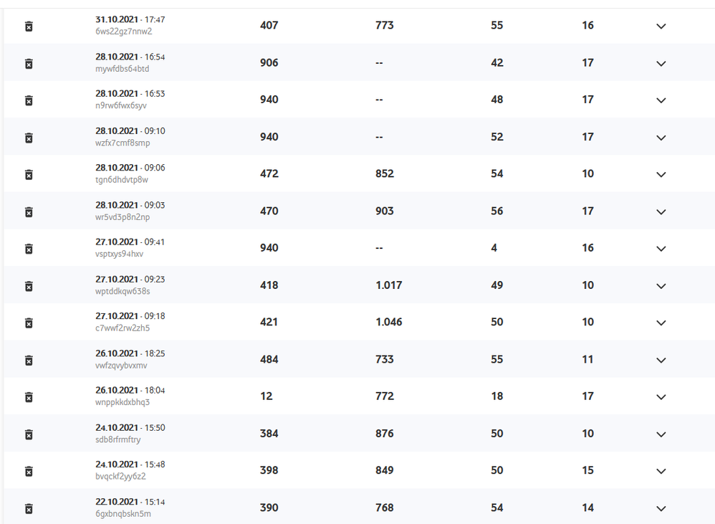This screenshot has width=715, height=524.
Task: Delete entry tgn6dhdvtp8w via trash icon
Action: point(29,175)
